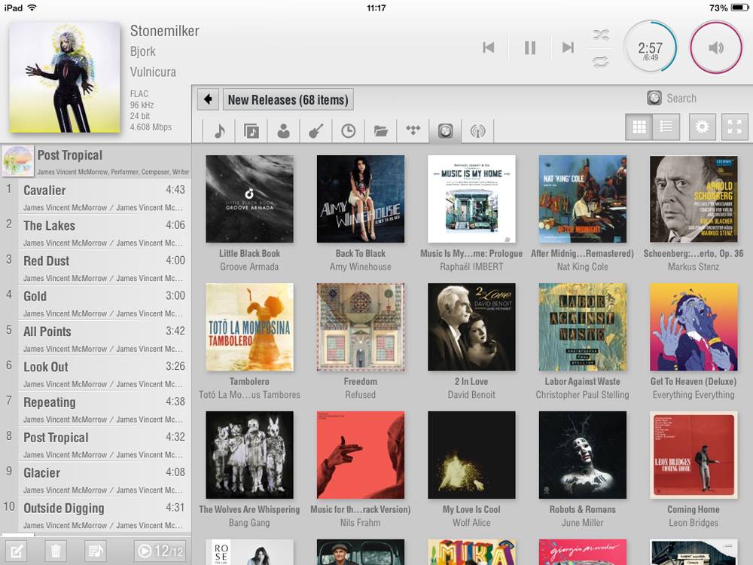Open Schoenberg Markus Stenz album

click(x=694, y=198)
